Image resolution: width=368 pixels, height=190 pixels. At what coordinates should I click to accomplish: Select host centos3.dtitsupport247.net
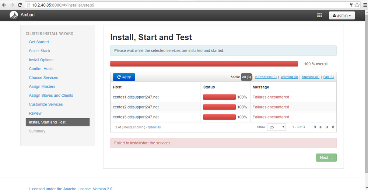(136, 117)
